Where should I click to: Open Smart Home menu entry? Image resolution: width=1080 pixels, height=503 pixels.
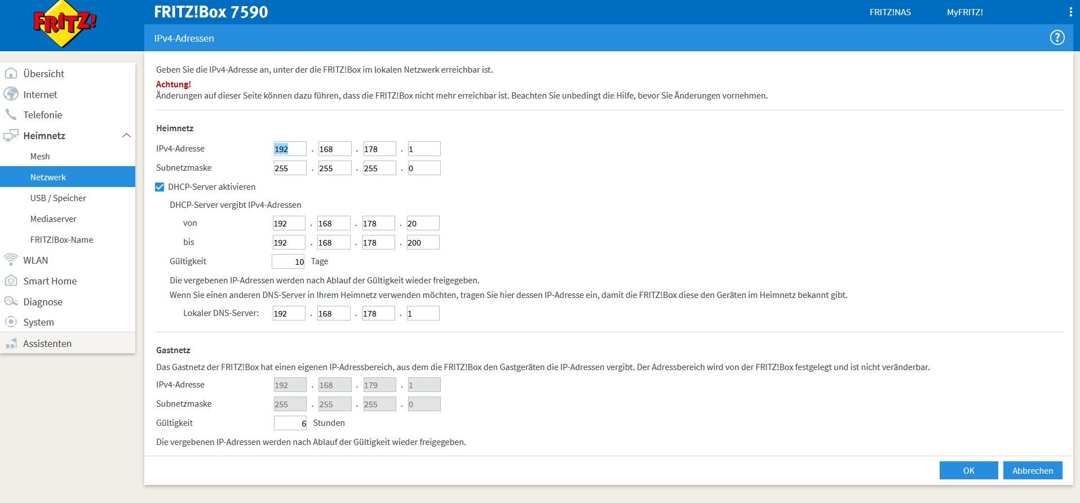(50, 281)
